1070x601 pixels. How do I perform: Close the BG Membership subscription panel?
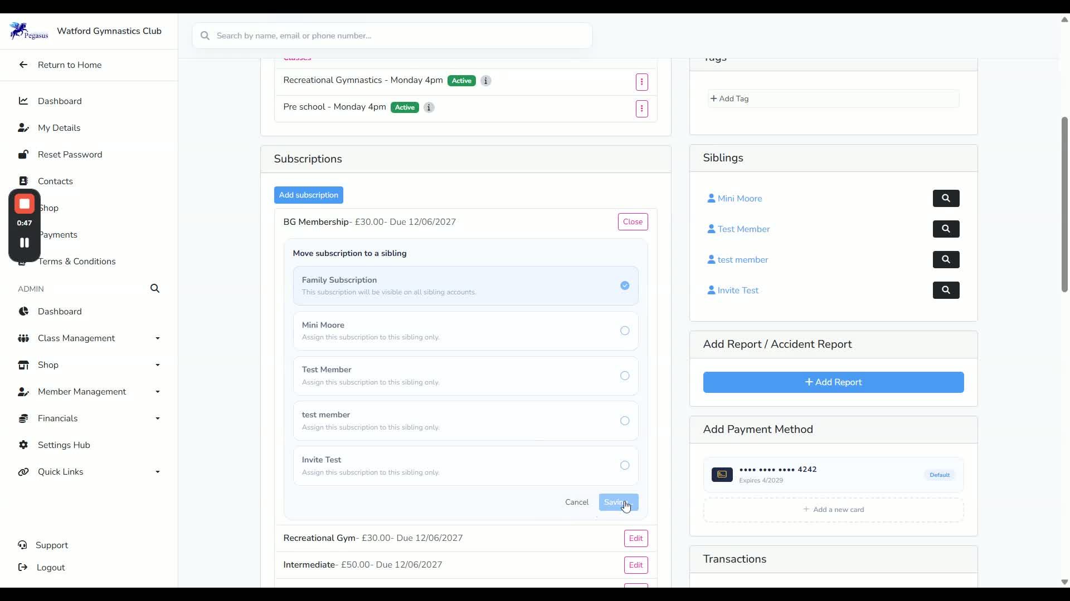click(633, 221)
